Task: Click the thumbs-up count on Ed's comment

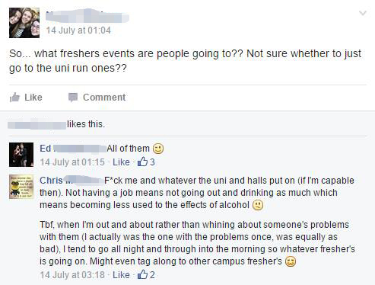Action: [x=146, y=162]
